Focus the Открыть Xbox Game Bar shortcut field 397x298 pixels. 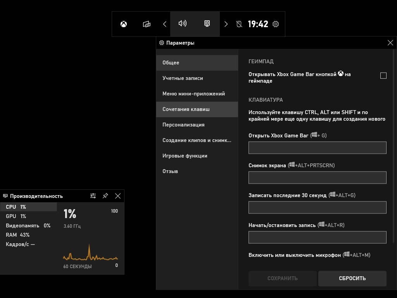tap(317, 148)
